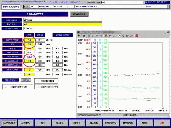Viewport: 171px width, 128px height.
Task: Click the next trend chart icon
Action: point(131,36)
